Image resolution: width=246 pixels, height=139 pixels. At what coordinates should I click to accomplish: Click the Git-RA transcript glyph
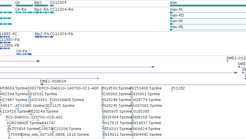[24, 12]
